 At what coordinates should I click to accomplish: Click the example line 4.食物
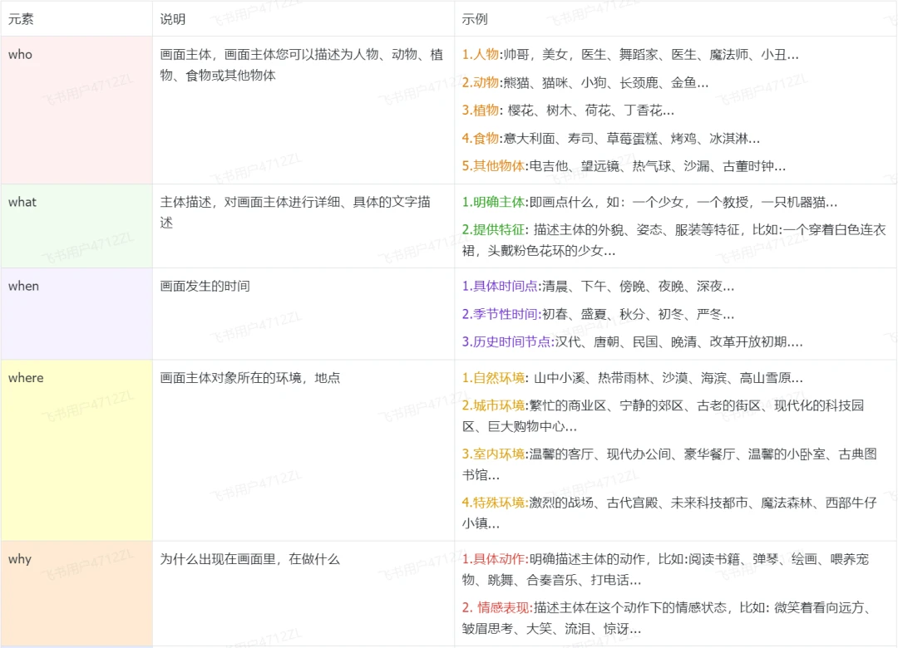pyautogui.click(x=611, y=138)
